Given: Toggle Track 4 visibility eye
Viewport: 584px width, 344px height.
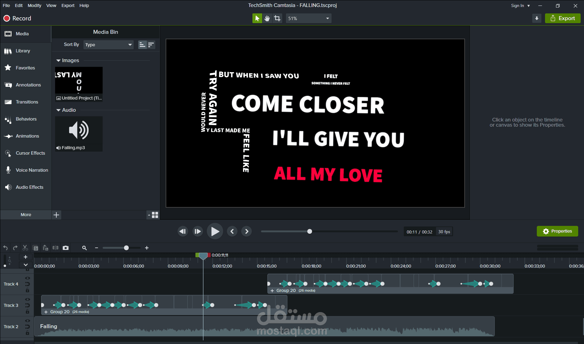Looking at the screenshot, I should pos(27,278).
